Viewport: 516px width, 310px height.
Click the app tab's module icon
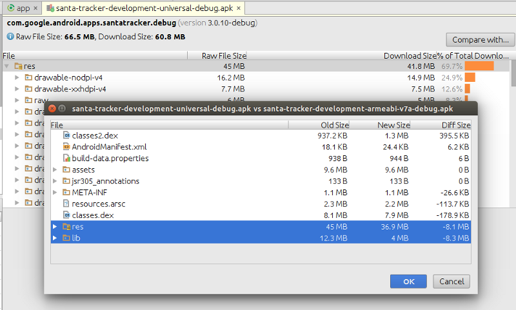[x=11, y=8]
